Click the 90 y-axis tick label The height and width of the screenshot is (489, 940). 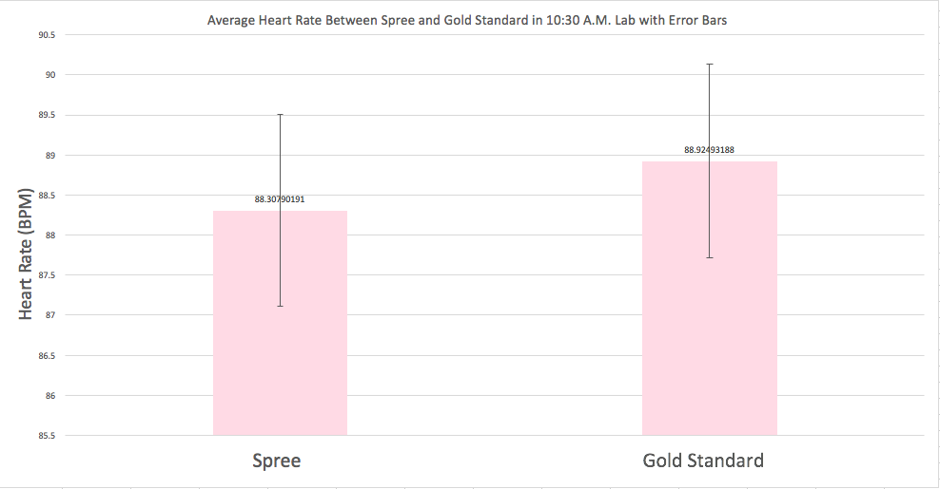49,75
